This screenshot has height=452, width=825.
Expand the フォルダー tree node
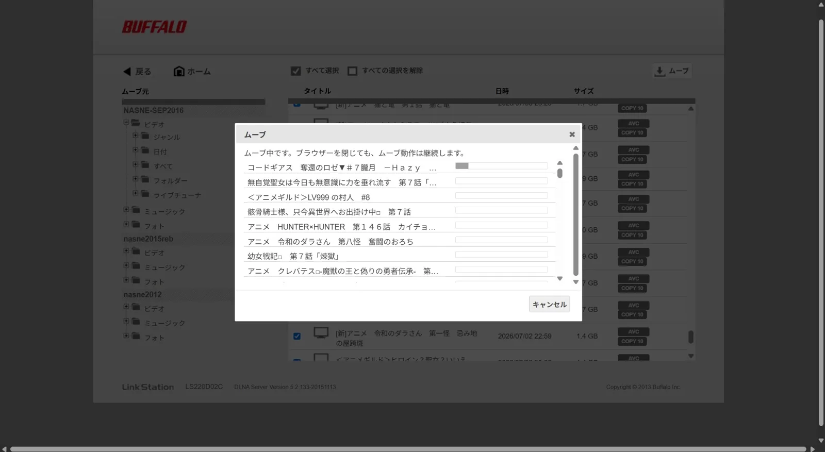(135, 179)
